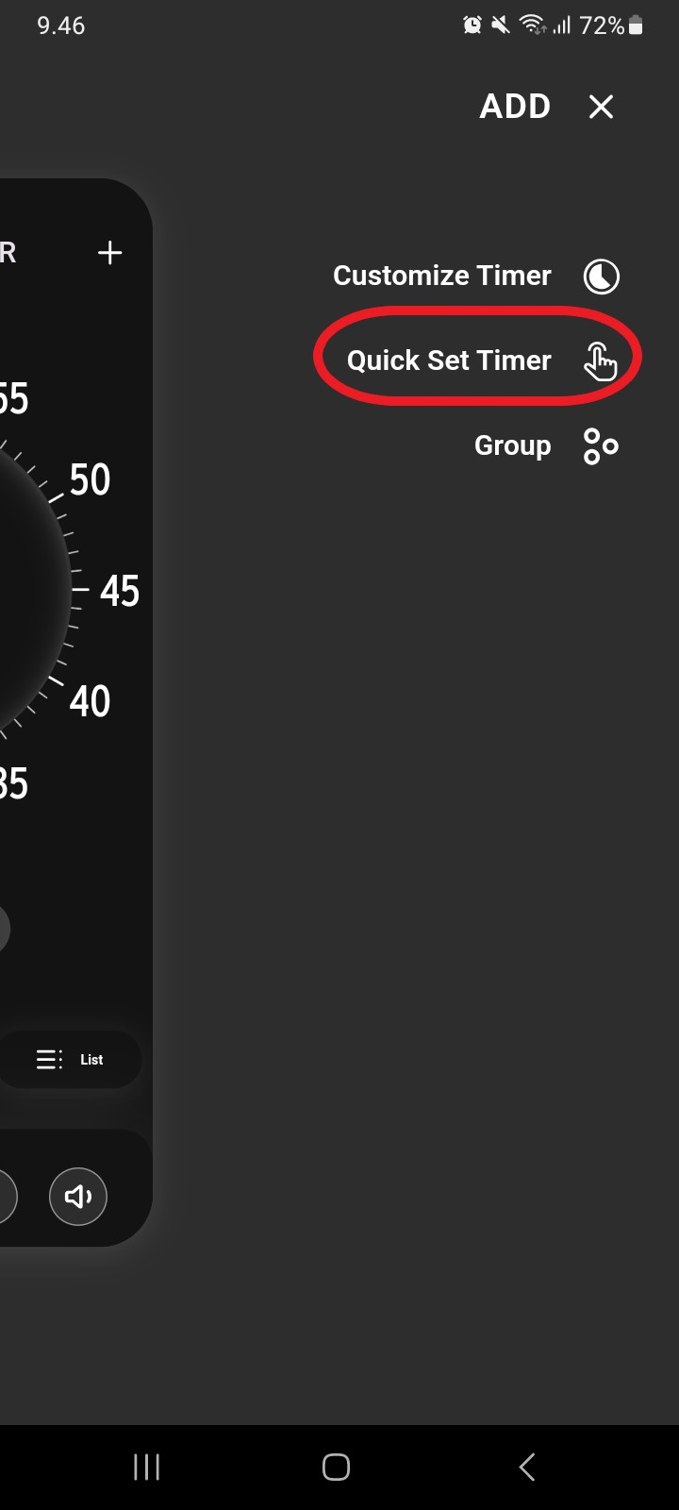Tap the alarm icon in status bar

472,25
